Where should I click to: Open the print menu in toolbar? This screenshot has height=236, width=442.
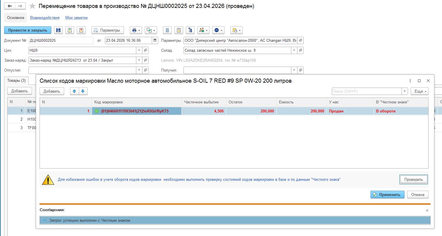click(136, 30)
